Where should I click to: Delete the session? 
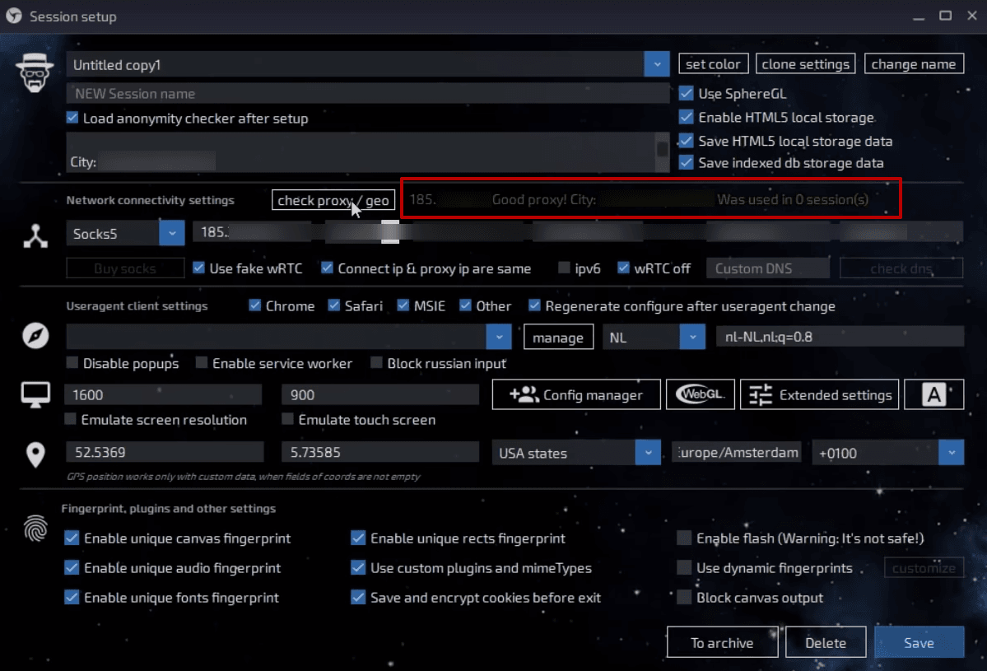pyautogui.click(x=825, y=643)
